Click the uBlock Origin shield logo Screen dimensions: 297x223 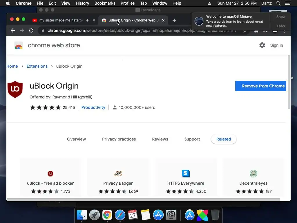[x=15, y=89]
